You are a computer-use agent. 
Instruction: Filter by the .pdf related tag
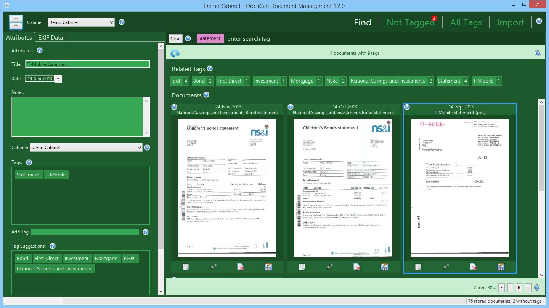point(180,81)
